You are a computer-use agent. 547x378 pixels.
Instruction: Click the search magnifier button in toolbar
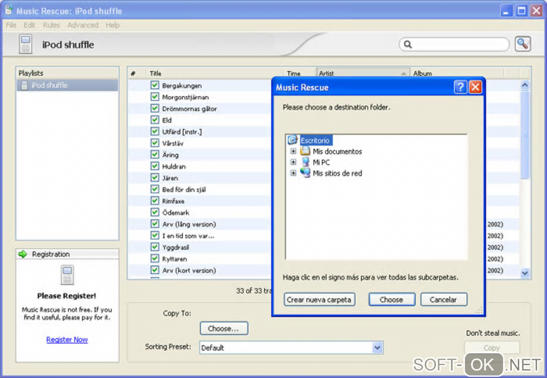522,44
